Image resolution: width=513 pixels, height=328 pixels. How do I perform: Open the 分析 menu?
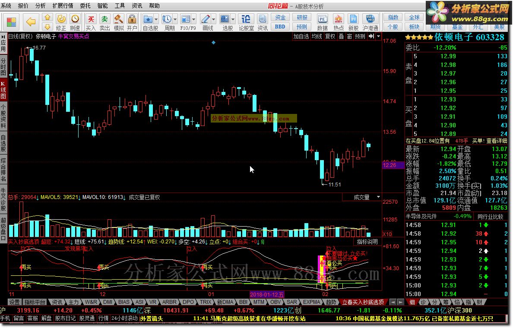tap(40, 6)
